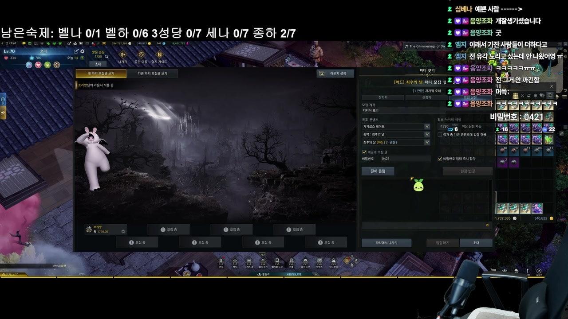Click the 비밀번호 field showing 0421

(405, 159)
